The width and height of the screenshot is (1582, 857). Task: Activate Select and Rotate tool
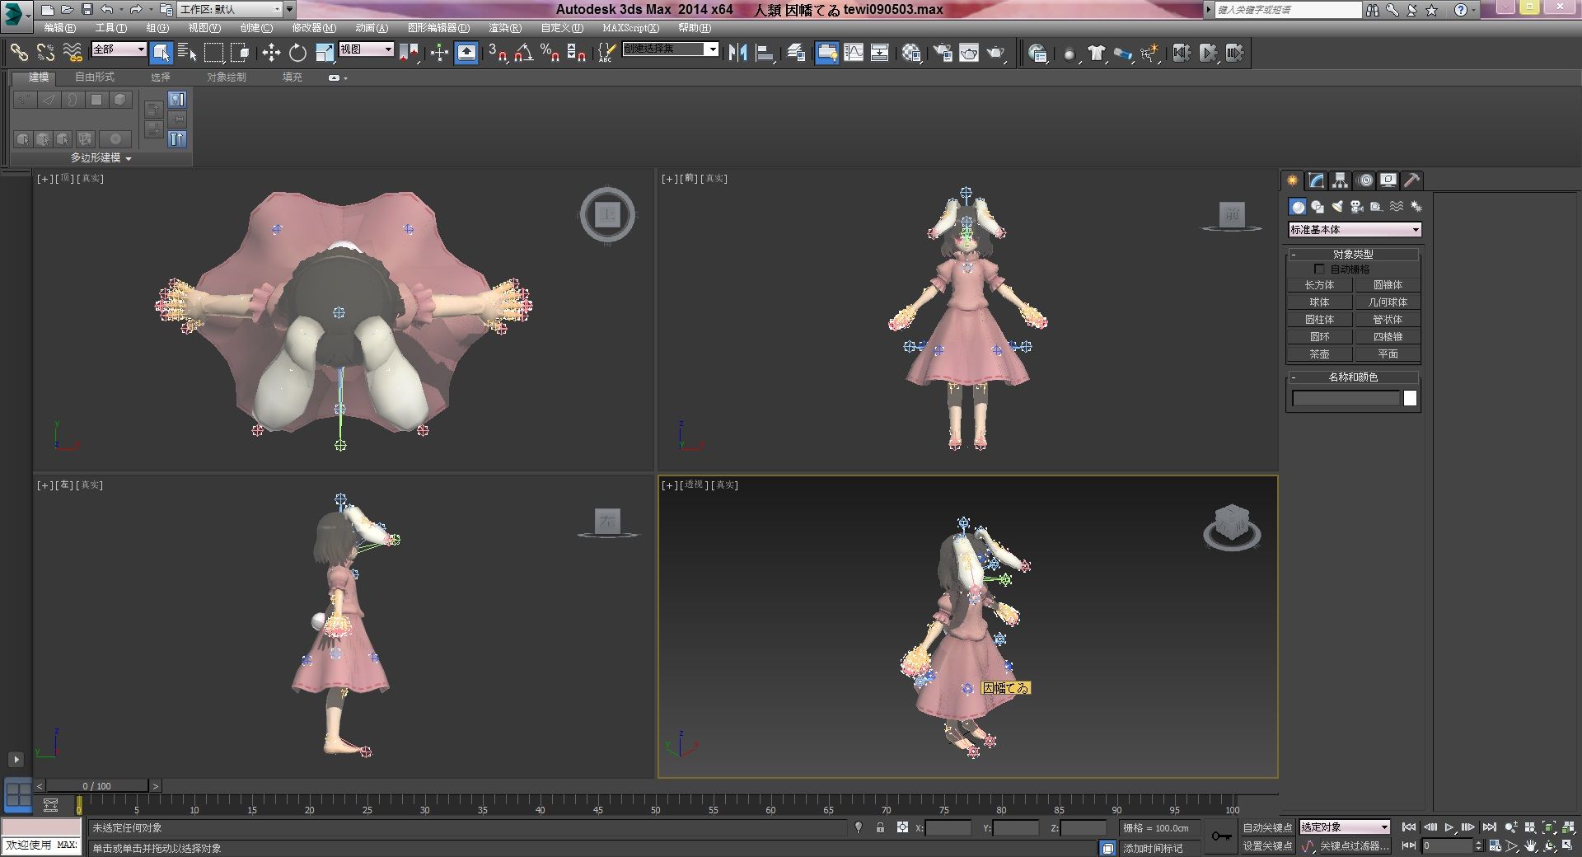[297, 53]
